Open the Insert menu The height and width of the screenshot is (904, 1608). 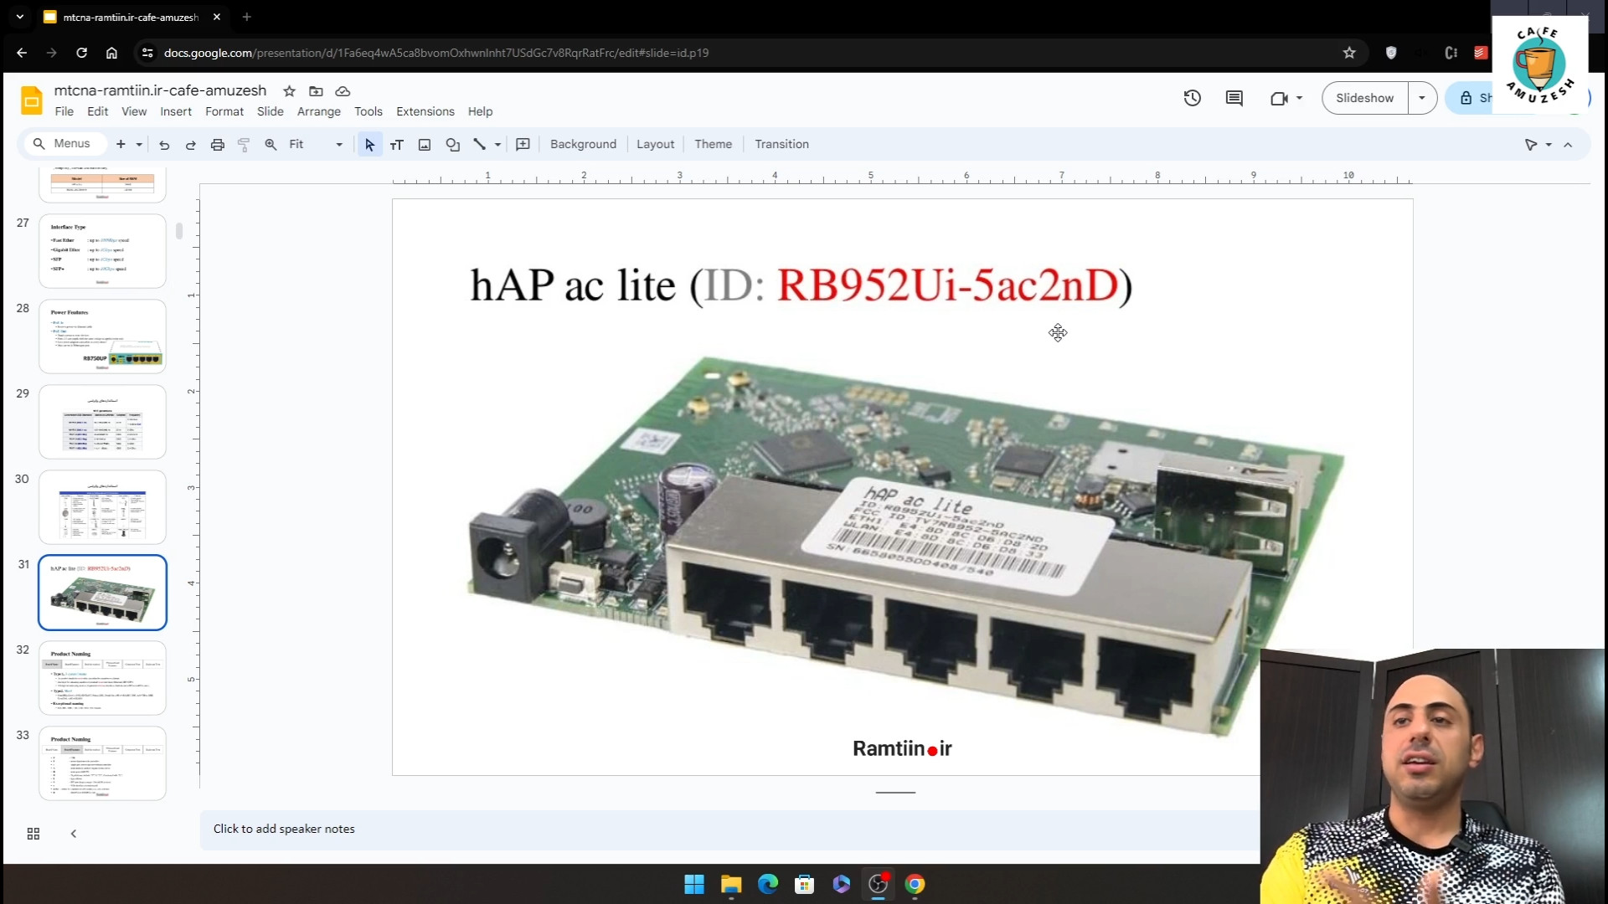176,111
